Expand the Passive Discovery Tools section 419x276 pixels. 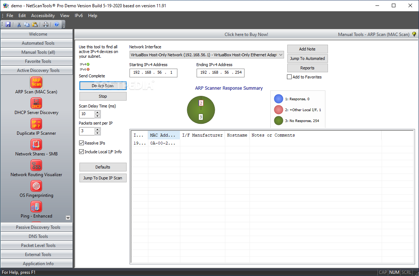tap(37, 227)
